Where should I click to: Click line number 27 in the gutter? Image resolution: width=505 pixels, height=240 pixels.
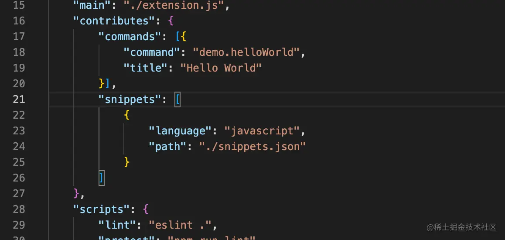19,194
